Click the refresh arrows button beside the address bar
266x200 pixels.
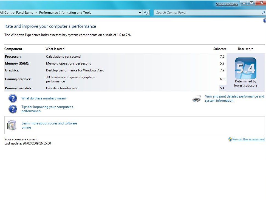tap(146, 13)
